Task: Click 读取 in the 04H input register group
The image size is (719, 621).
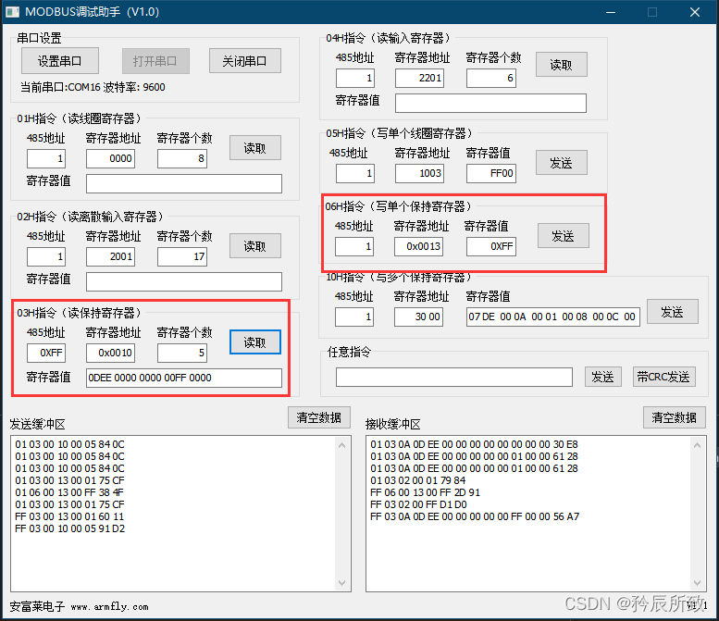Action: (x=562, y=65)
